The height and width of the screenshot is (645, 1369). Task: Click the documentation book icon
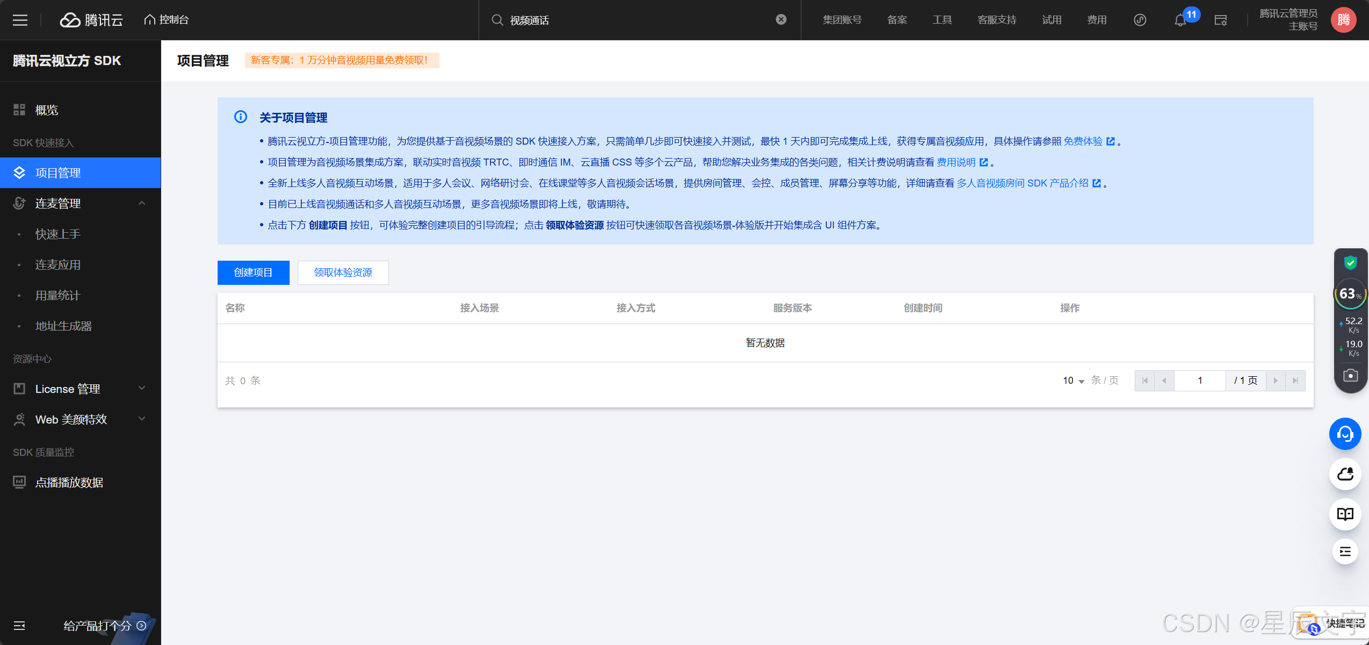click(x=1345, y=514)
